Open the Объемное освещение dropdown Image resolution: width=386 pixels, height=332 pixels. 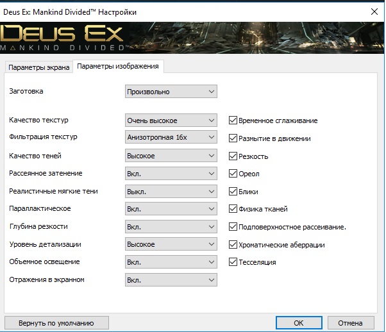coord(171,262)
